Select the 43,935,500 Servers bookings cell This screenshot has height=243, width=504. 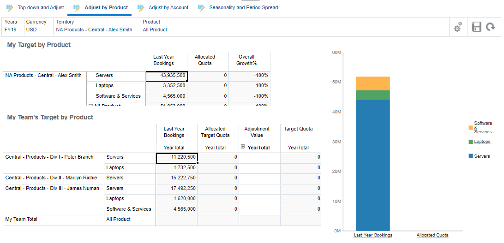[x=167, y=76]
